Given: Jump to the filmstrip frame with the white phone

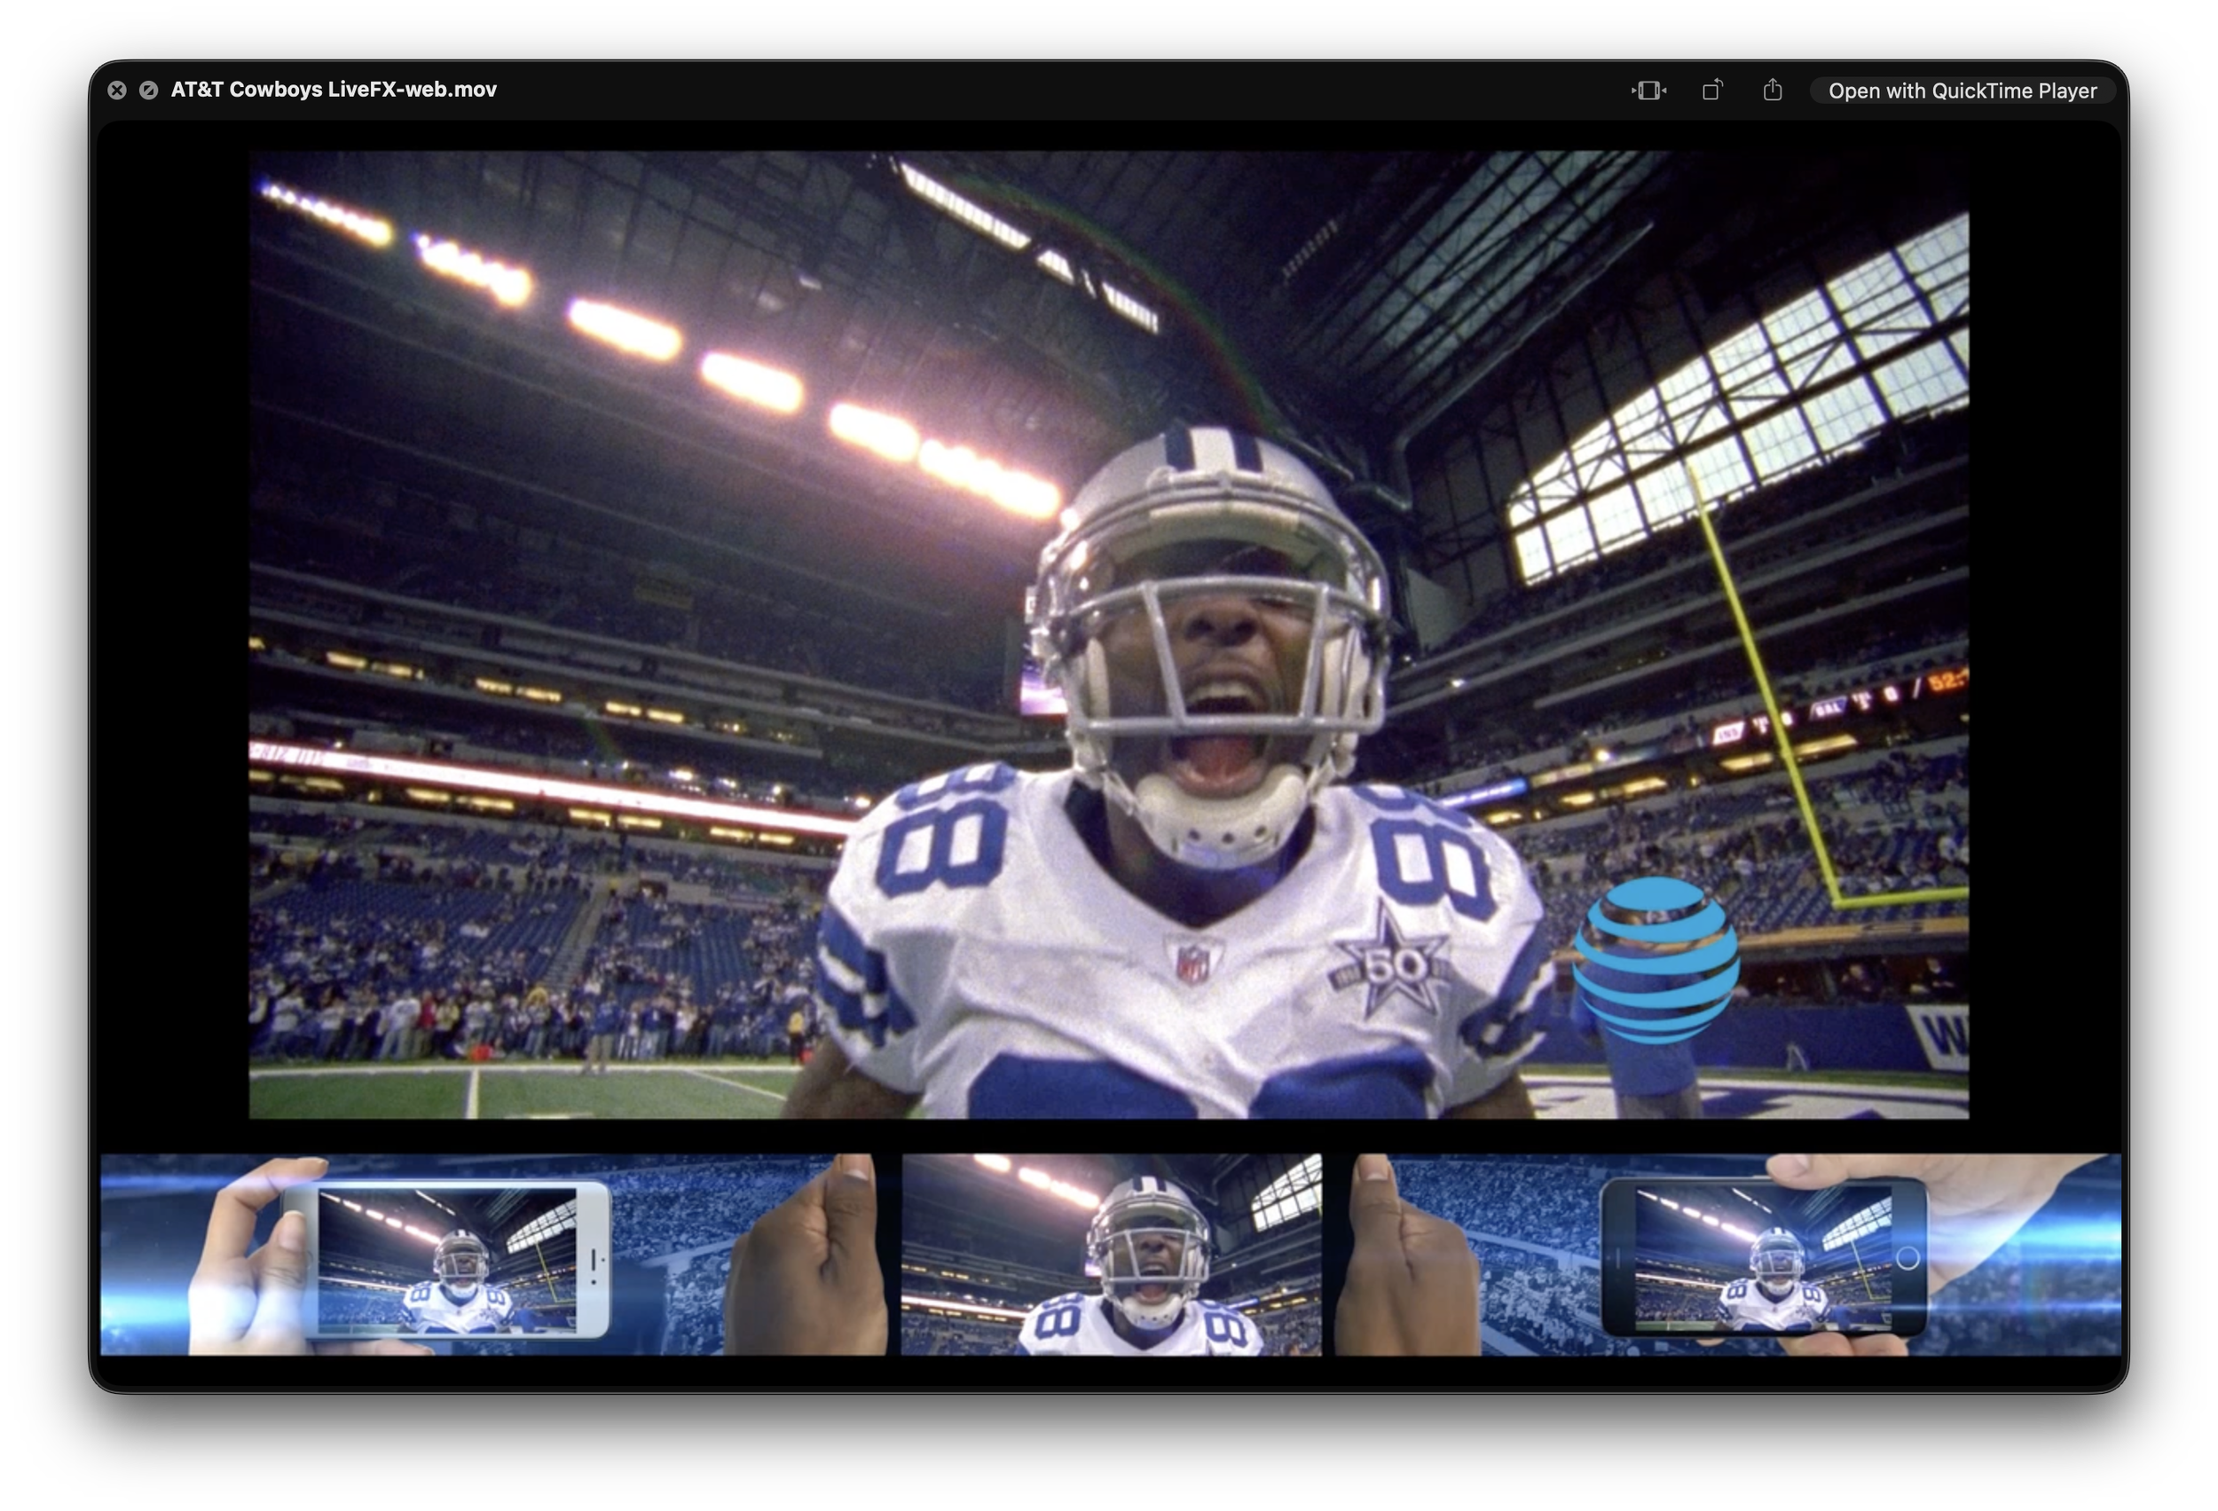Looking at the screenshot, I should click(x=449, y=1258).
